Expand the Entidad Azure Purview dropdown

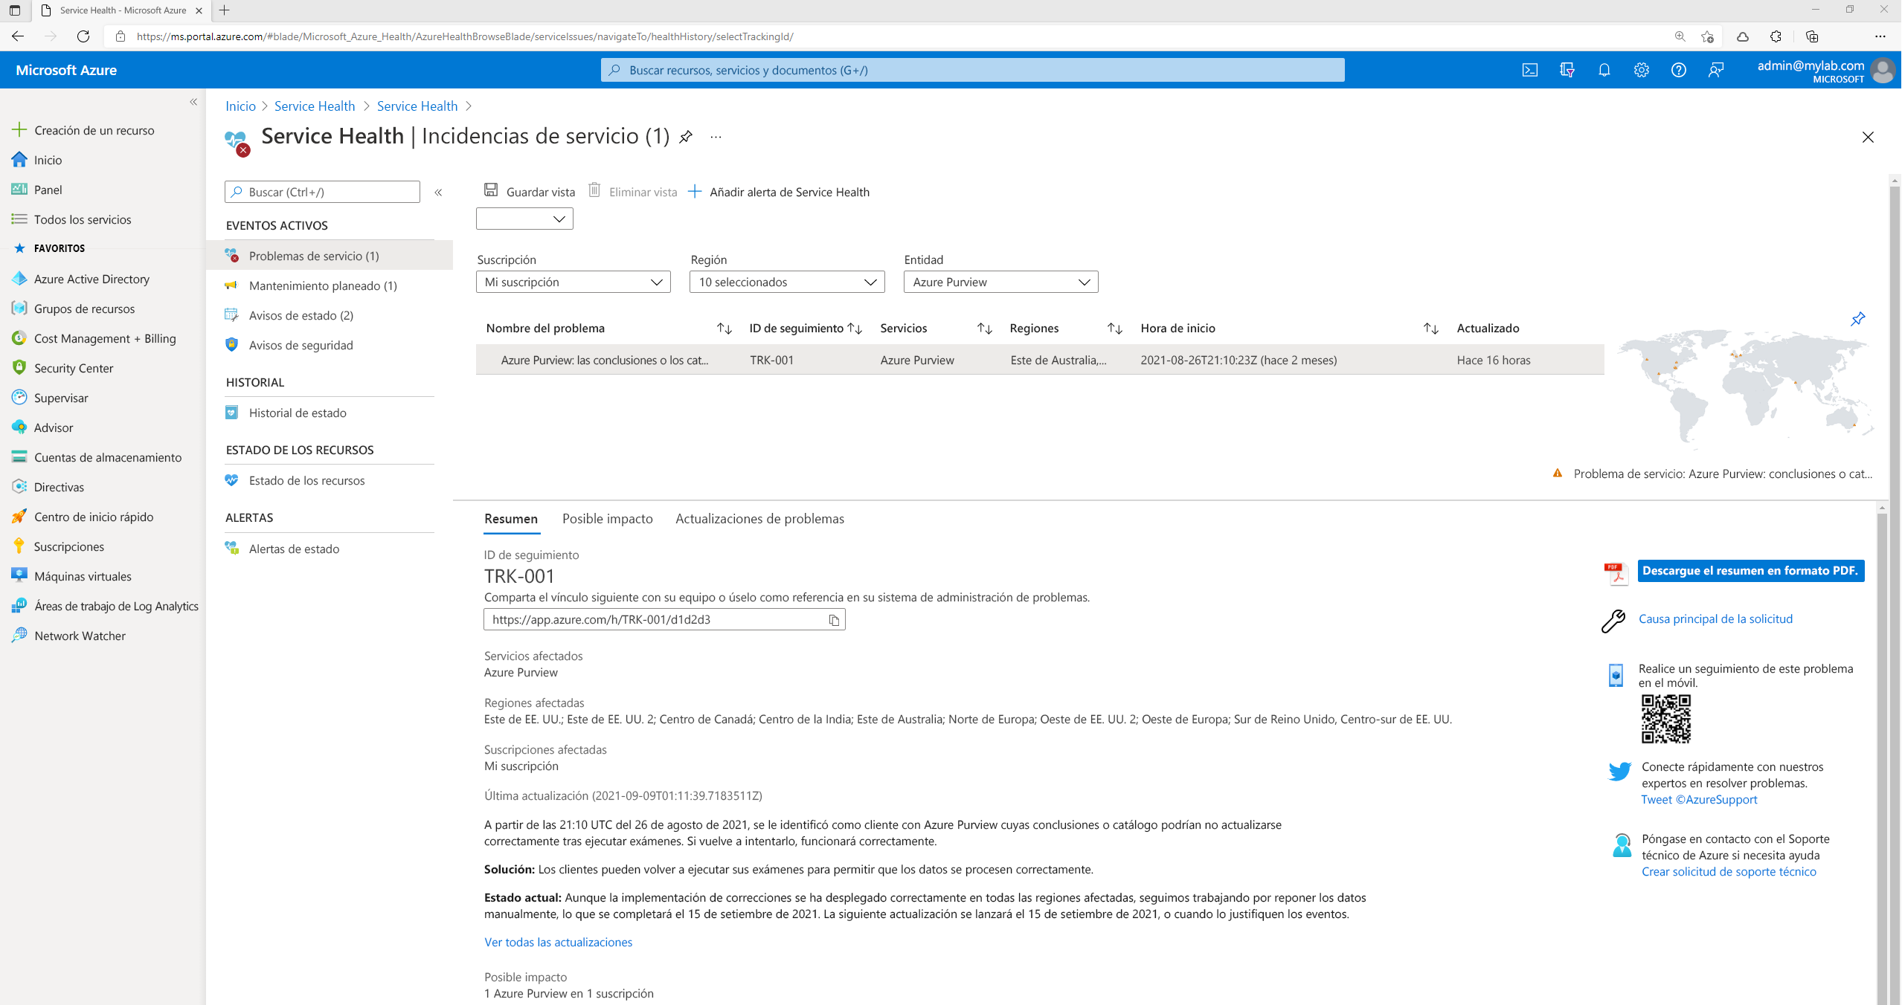pyautogui.click(x=999, y=280)
